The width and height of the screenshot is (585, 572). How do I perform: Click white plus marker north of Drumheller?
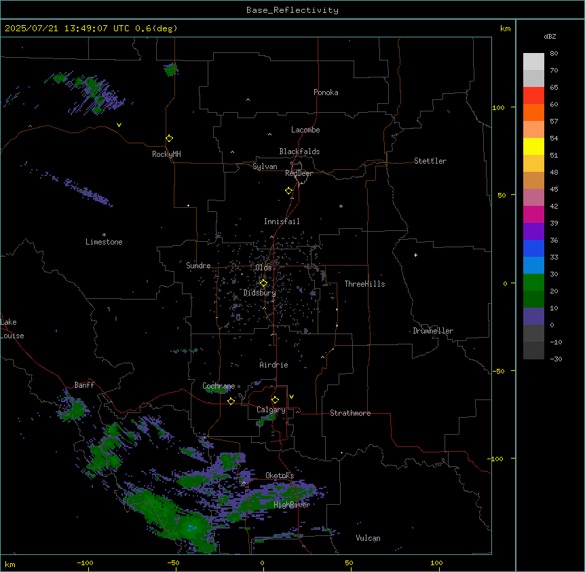pos(415,255)
